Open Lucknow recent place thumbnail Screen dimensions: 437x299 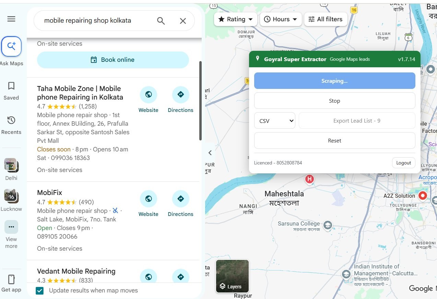click(x=11, y=196)
